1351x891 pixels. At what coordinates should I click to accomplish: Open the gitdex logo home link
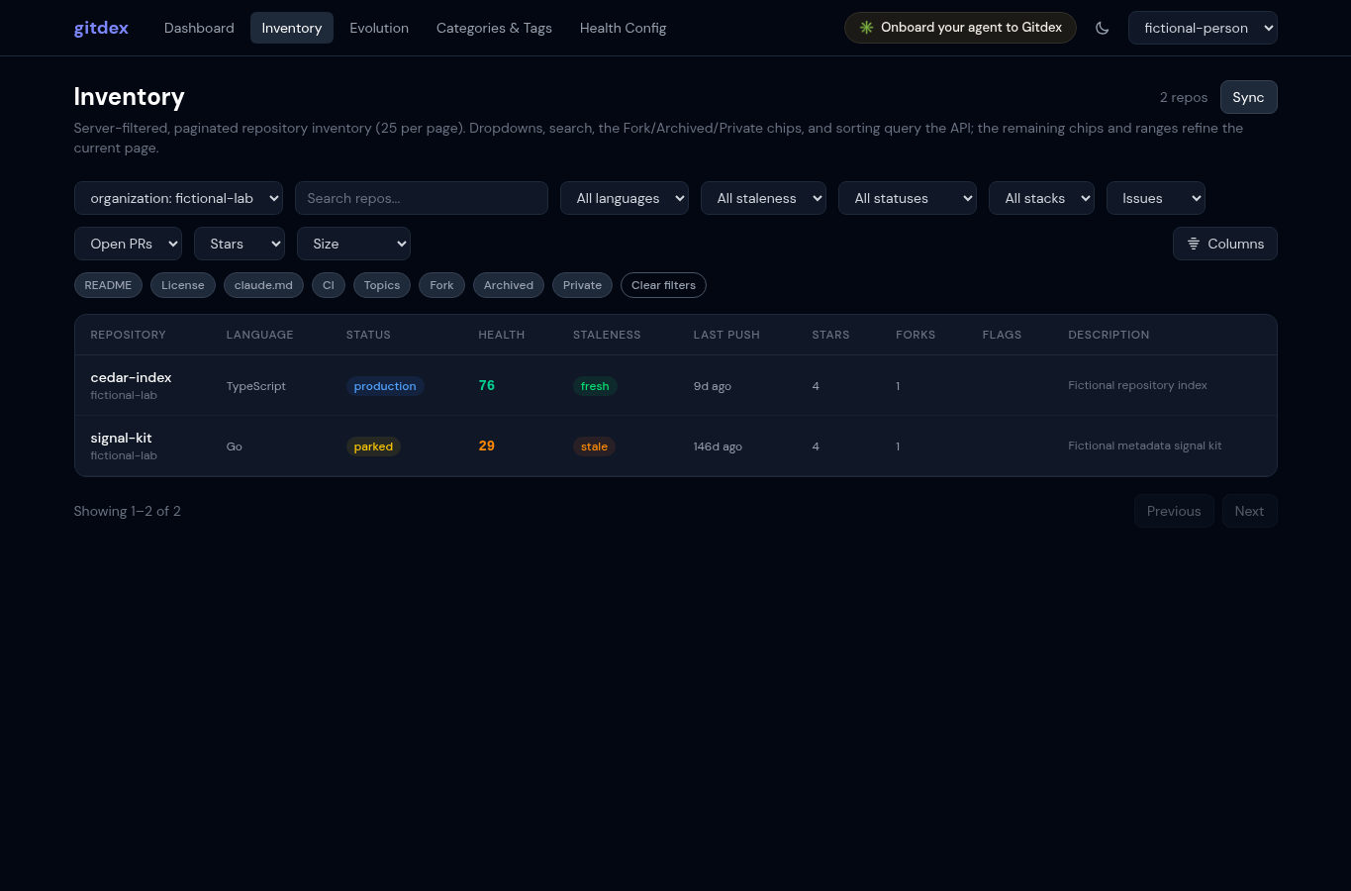[x=101, y=28]
